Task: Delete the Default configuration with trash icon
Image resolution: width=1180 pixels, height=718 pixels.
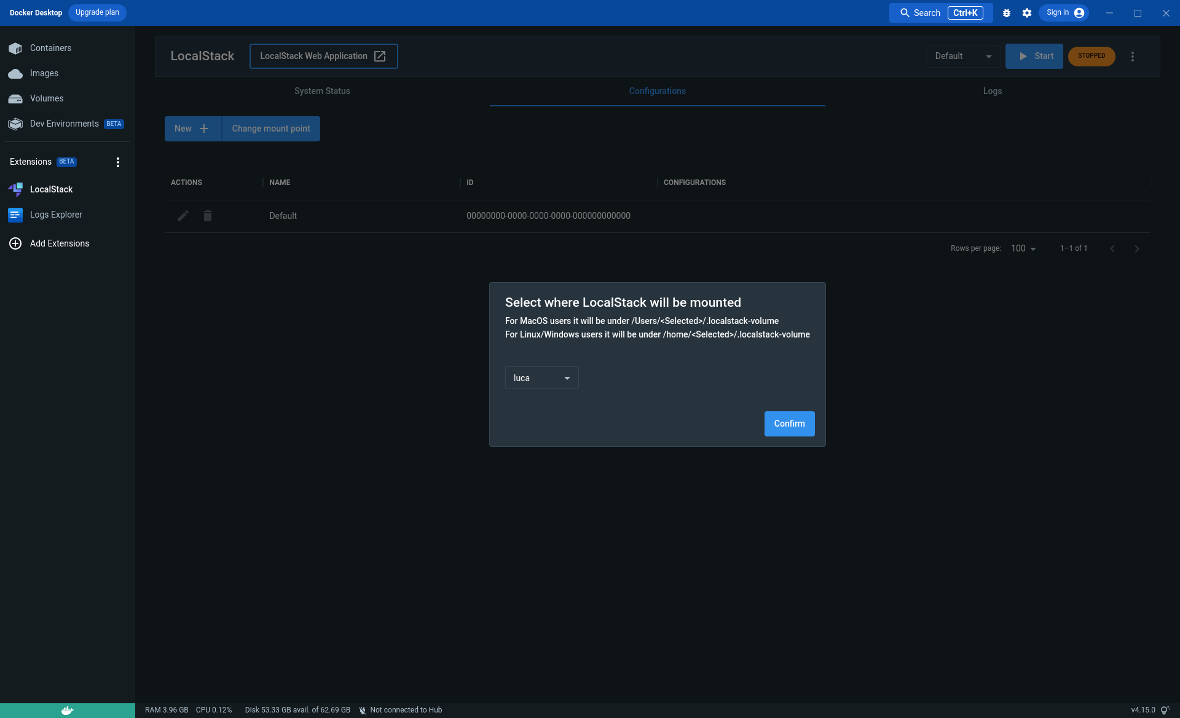Action: pyautogui.click(x=208, y=216)
